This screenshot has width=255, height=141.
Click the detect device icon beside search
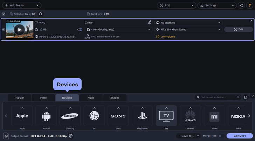[246, 98]
